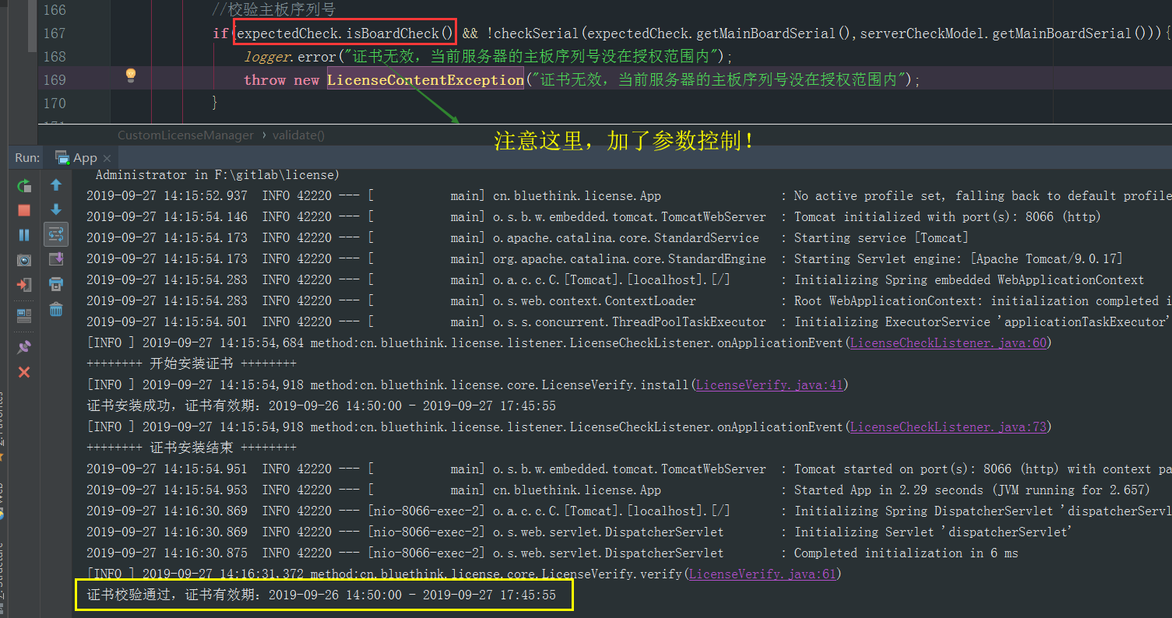Rerun the App configuration
Image resolution: width=1172 pixels, height=618 pixels.
point(24,185)
